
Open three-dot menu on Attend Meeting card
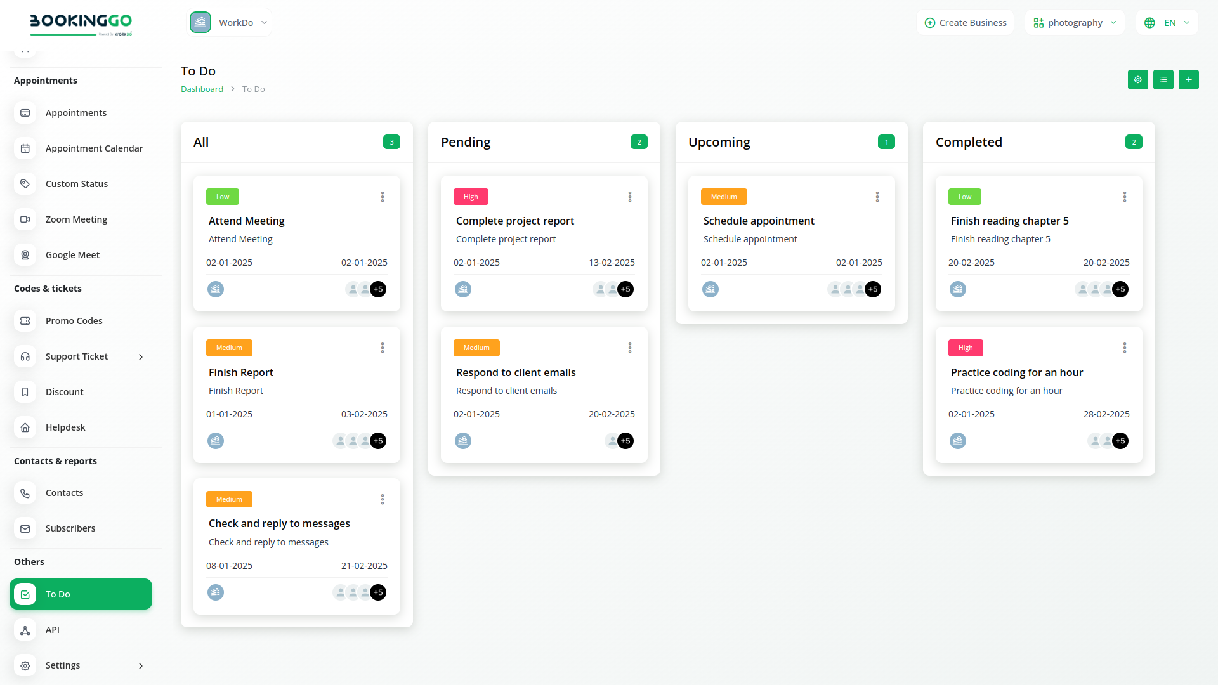tap(383, 197)
